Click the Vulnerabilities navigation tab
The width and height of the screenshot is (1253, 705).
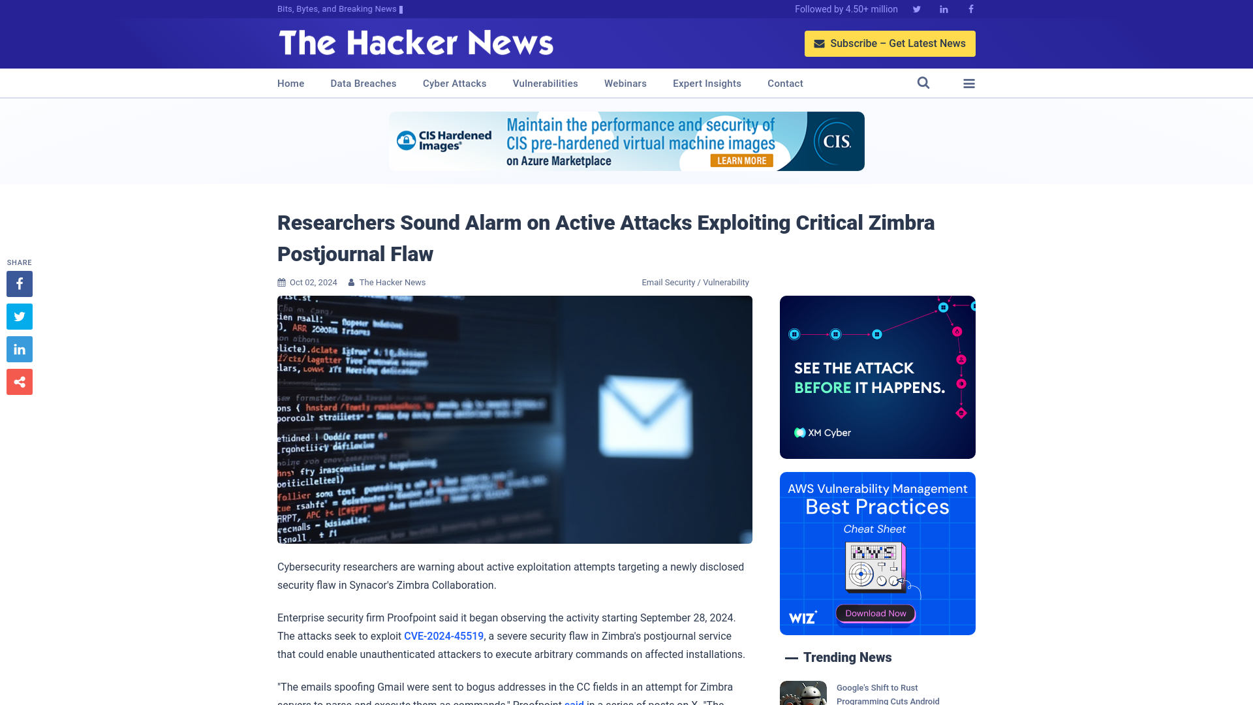pos(545,84)
